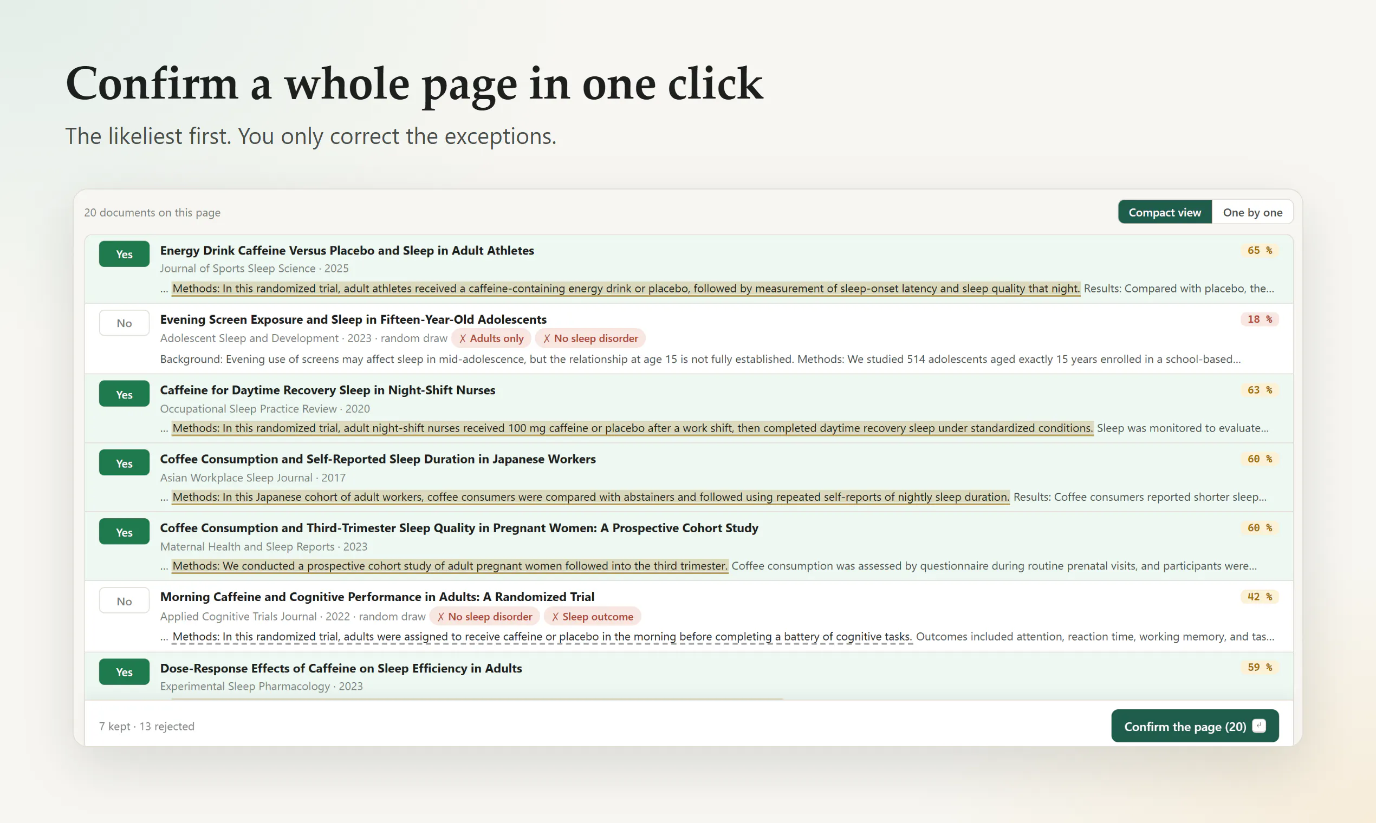
Task: Open title Coffee Consumption and Self-Reported Sleep Duration
Action: 377,459
